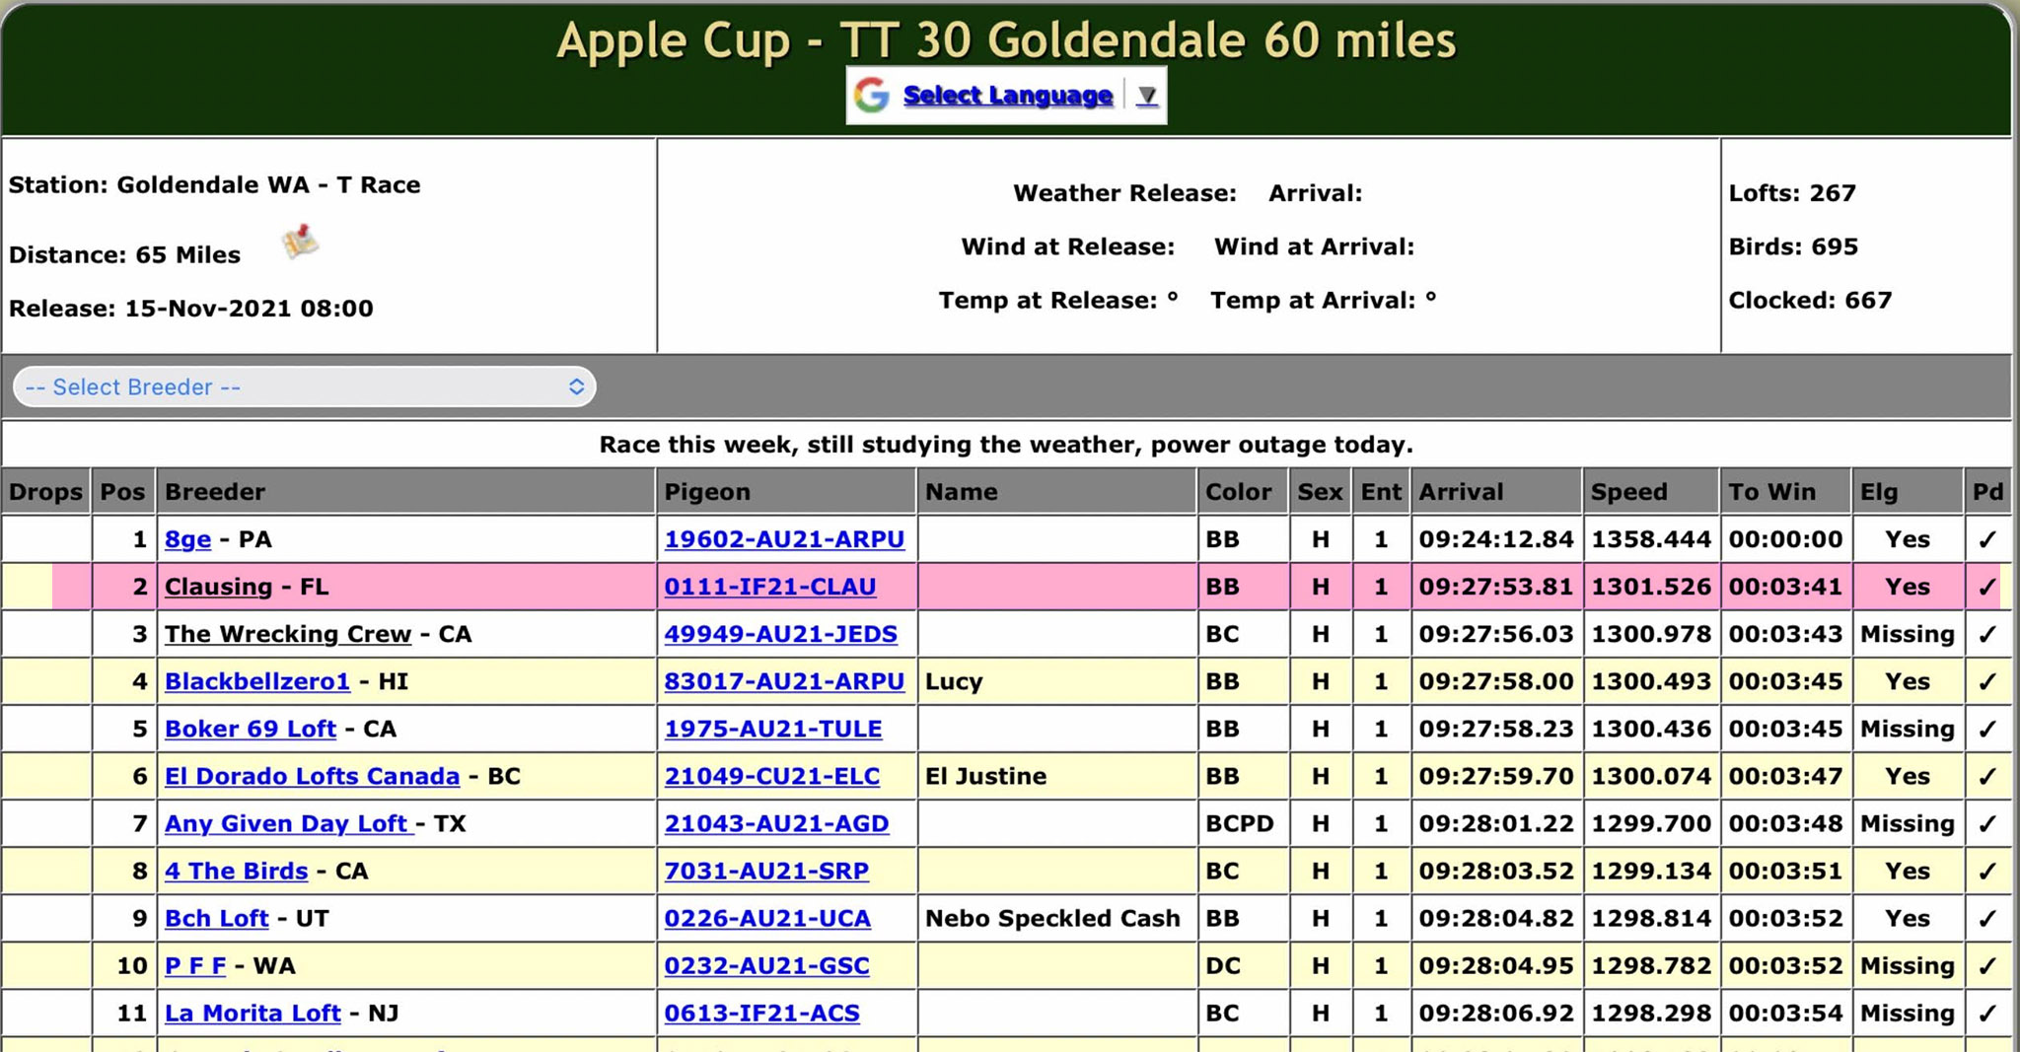The height and width of the screenshot is (1052, 2020).
Task: Open pigeon 19602-AU21-ARPU details
Action: 784,540
